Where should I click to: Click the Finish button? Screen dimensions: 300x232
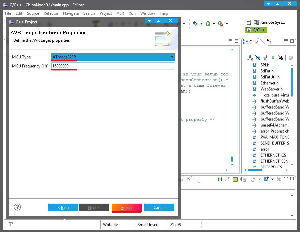click(x=126, y=208)
